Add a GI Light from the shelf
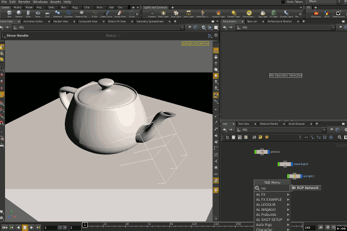347x231 pixels. click(274, 14)
